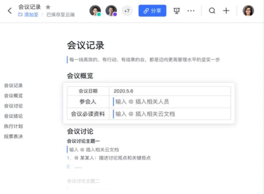Open presentation mode icon
The image size is (264, 194).
pos(176,11)
